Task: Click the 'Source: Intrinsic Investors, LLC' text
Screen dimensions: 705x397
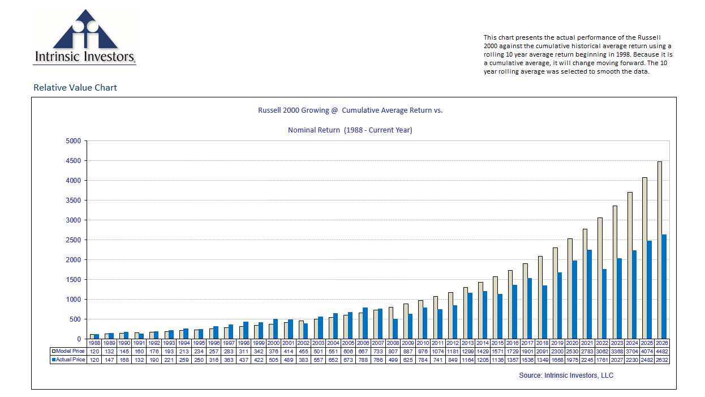Action: [566, 375]
